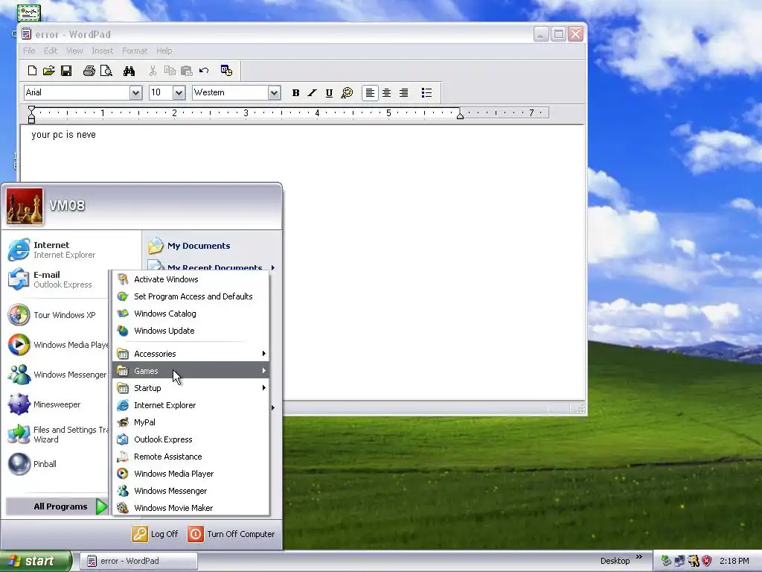Launch Pinball from Start menu
Viewport: 762px width, 572px height.
click(57, 464)
